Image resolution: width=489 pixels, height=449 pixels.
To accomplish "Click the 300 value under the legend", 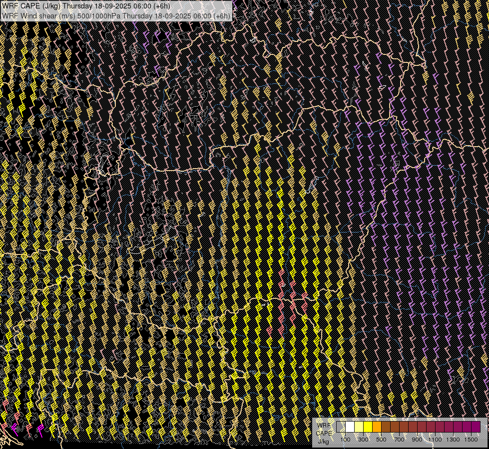I will pos(363,440).
